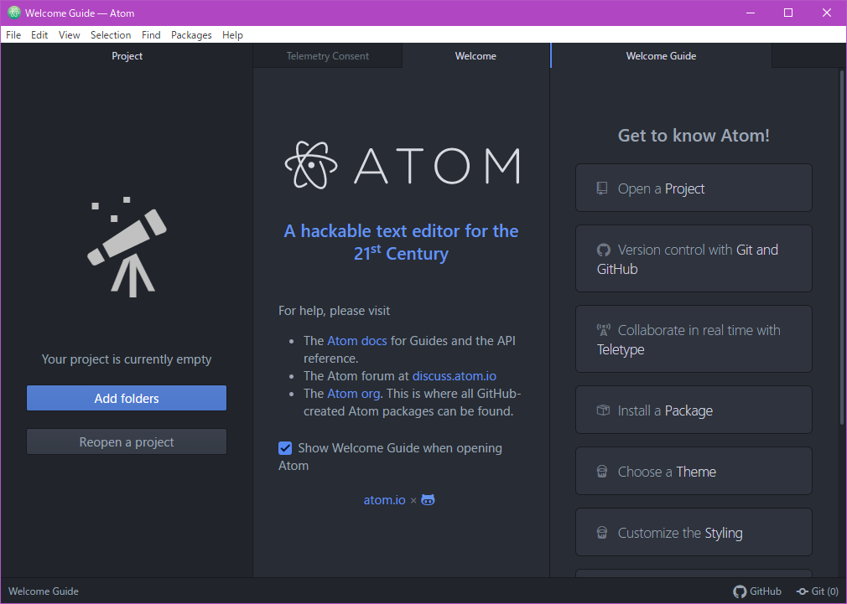Expand the Version control with Git and GitHub section
The width and height of the screenshot is (847, 604).
tap(694, 259)
